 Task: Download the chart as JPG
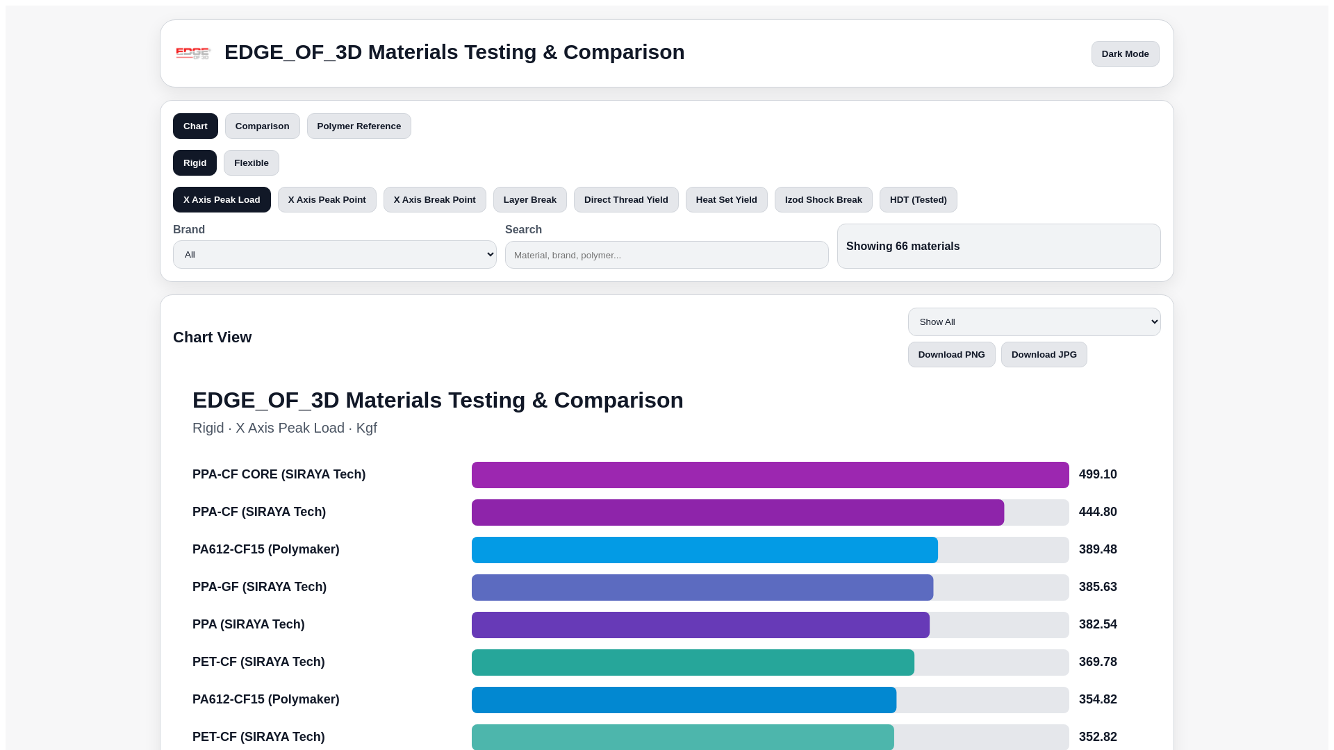1044,354
